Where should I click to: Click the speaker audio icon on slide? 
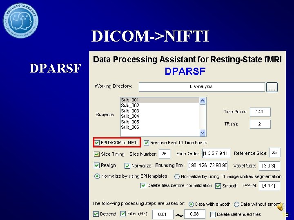[x=280, y=207]
